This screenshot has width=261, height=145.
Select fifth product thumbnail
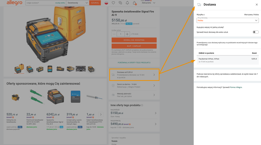click(x=60, y=69)
